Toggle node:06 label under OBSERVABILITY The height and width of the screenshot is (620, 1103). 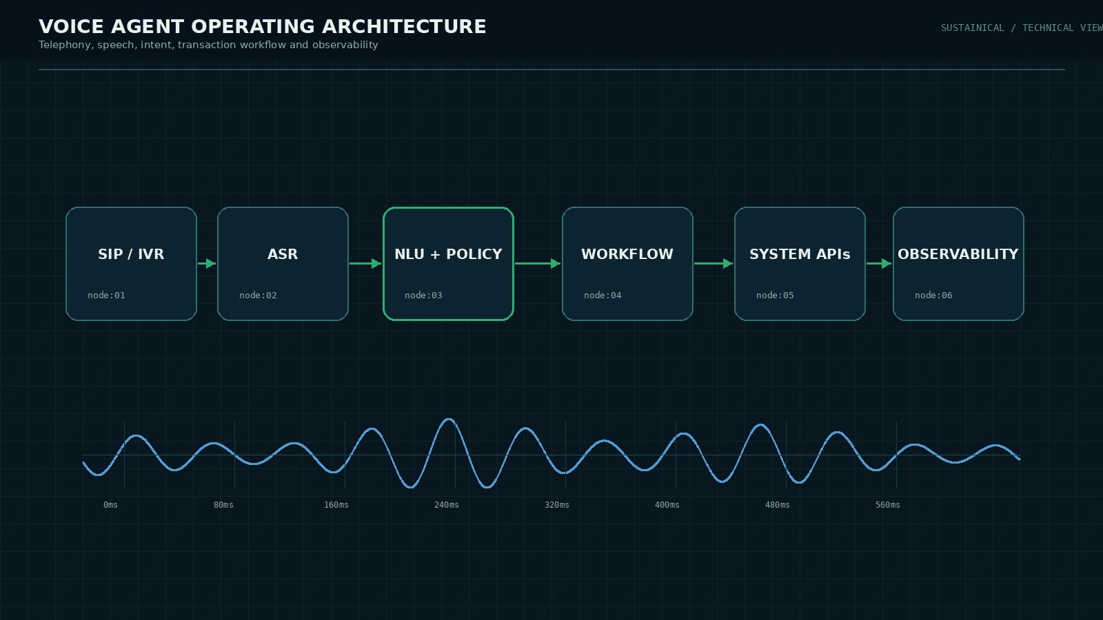(x=934, y=295)
